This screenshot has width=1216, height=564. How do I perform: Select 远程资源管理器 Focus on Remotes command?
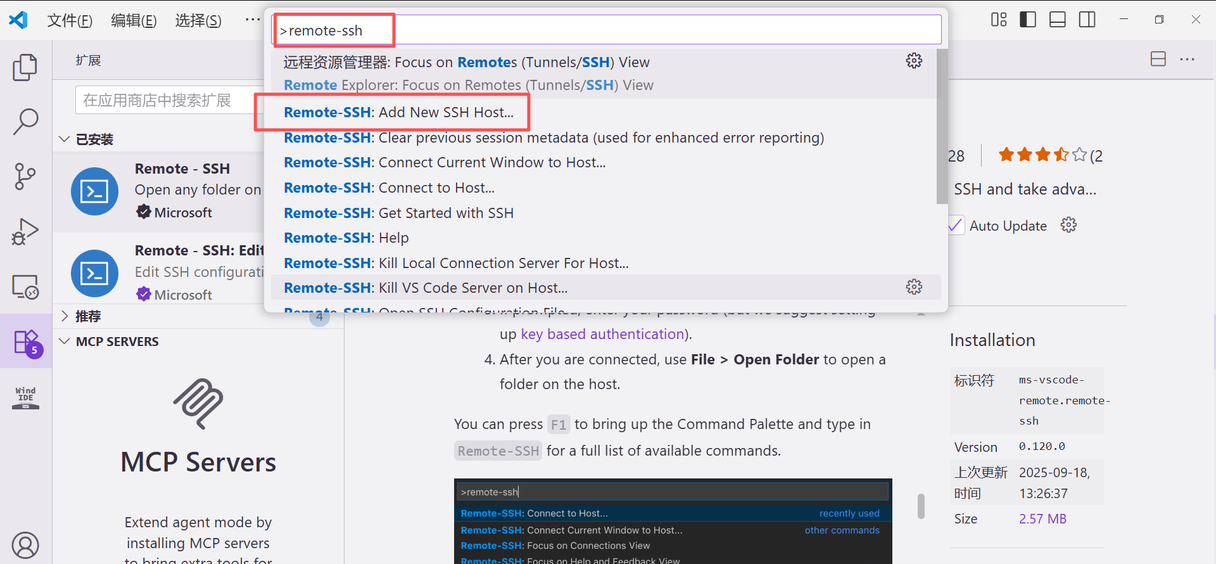pos(605,74)
